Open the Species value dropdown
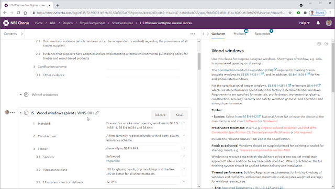The height and width of the screenshot is (189, 335). coord(184,159)
